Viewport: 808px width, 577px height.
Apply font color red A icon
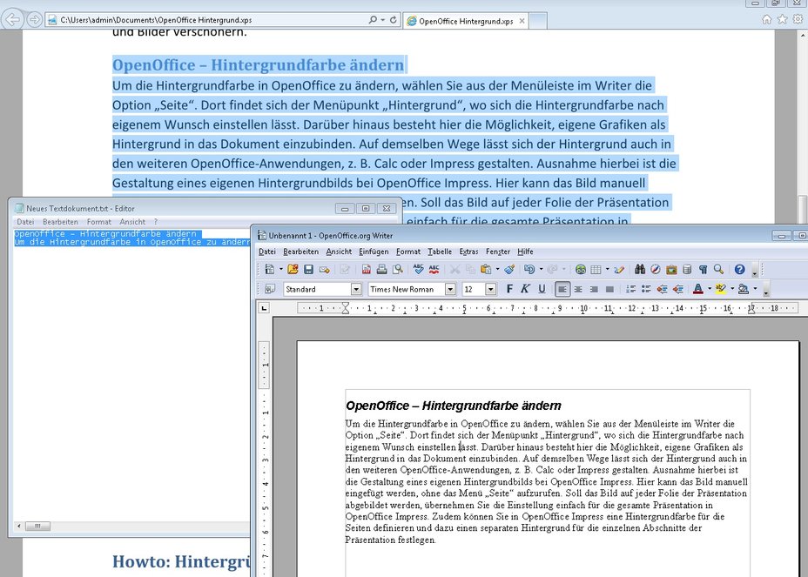[x=698, y=289]
